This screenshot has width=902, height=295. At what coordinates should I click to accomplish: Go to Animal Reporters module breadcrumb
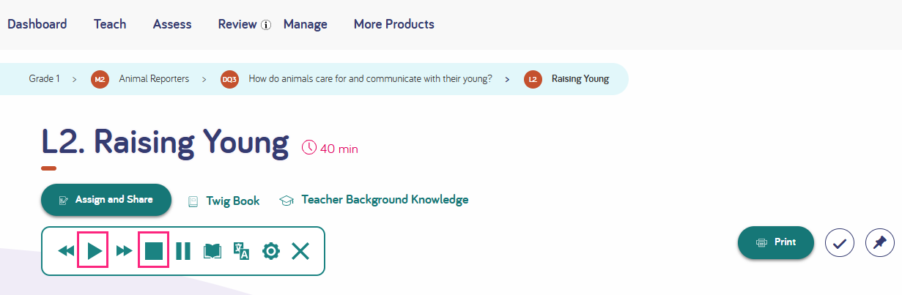coord(154,79)
